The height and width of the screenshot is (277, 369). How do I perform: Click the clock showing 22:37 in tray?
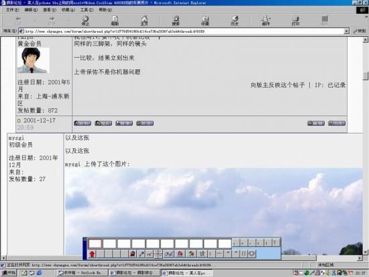click(360, 273)
